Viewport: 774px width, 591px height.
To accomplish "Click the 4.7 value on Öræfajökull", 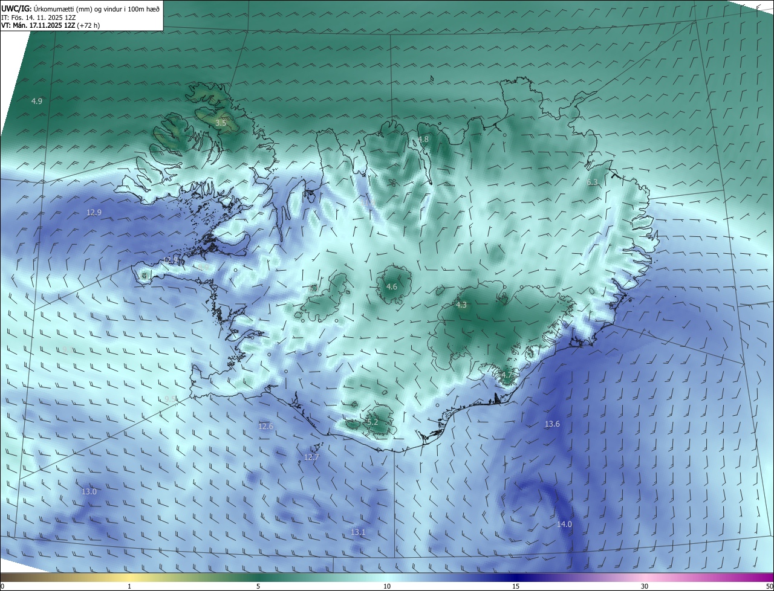I will tap(507, 375).
